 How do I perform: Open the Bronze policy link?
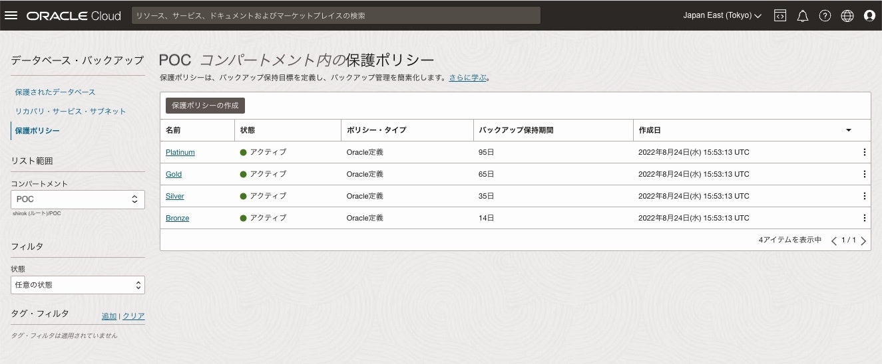tap(178, 218)
